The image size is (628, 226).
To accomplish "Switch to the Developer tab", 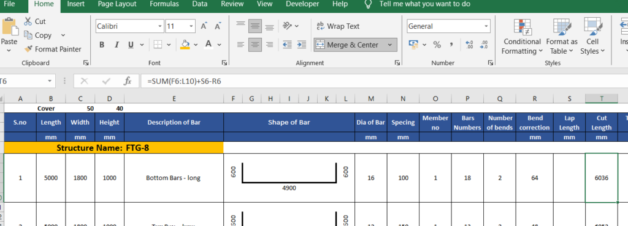I will [x=302, y=4].
